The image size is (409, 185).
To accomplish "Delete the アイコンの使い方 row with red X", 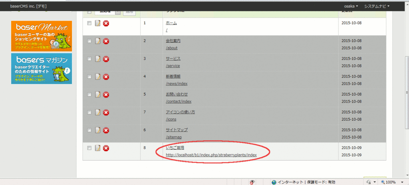I will pos(106,112).
